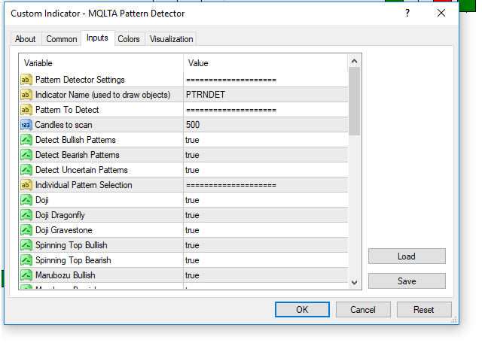Click the Pattern Detector Settings separator value

pyautogui.click(x=266, y=80)
